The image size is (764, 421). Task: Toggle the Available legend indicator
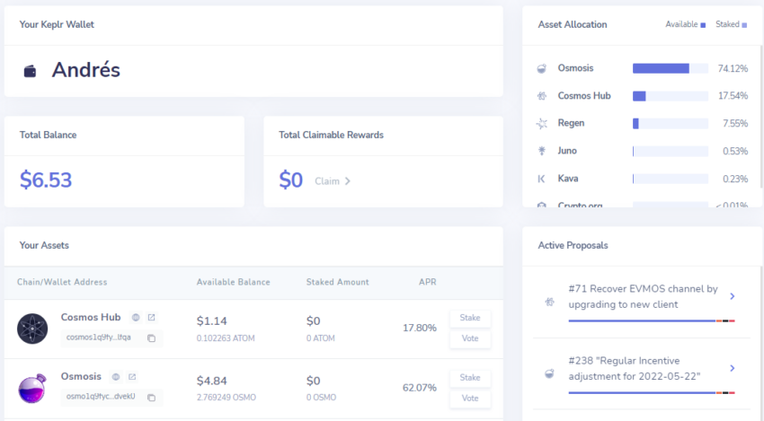(x=703, y=25)
